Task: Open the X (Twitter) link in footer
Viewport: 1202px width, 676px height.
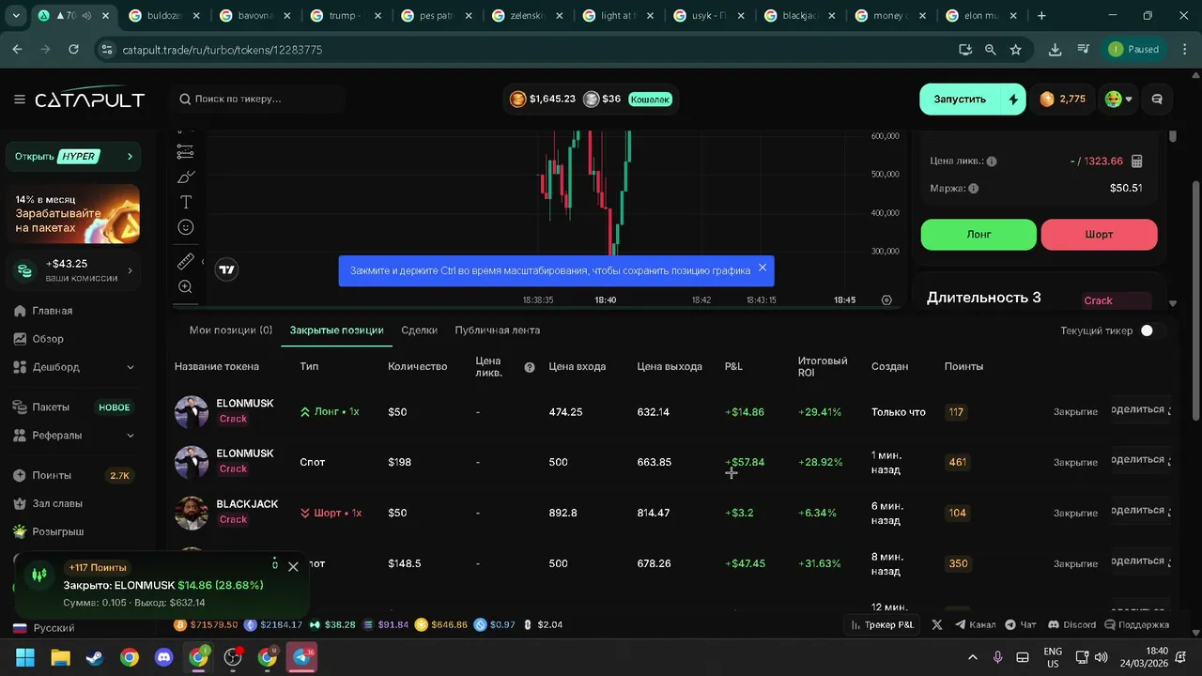Action: 936,624
